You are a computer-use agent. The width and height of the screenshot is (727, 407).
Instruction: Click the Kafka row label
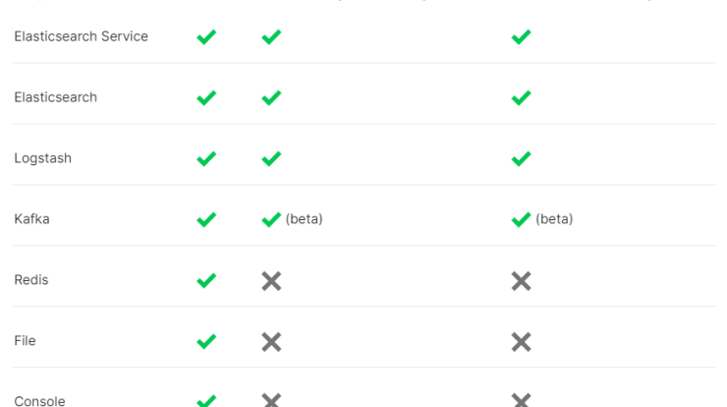coord(32,218)
